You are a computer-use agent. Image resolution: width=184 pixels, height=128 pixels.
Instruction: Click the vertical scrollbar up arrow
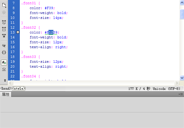[x=182, y=3]
